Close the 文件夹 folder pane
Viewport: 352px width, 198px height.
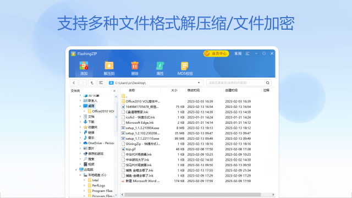tap(114, 91)
